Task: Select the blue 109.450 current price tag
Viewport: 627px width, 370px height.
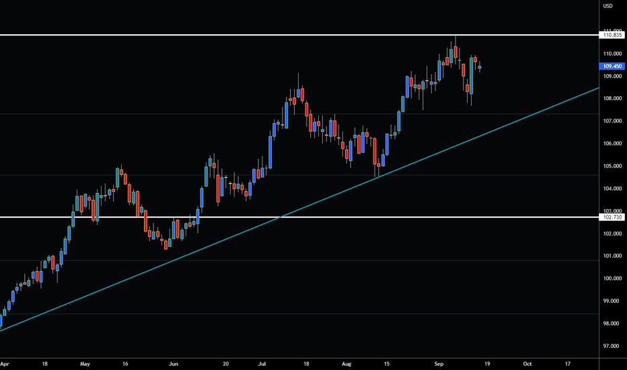Action: (612, 67)
